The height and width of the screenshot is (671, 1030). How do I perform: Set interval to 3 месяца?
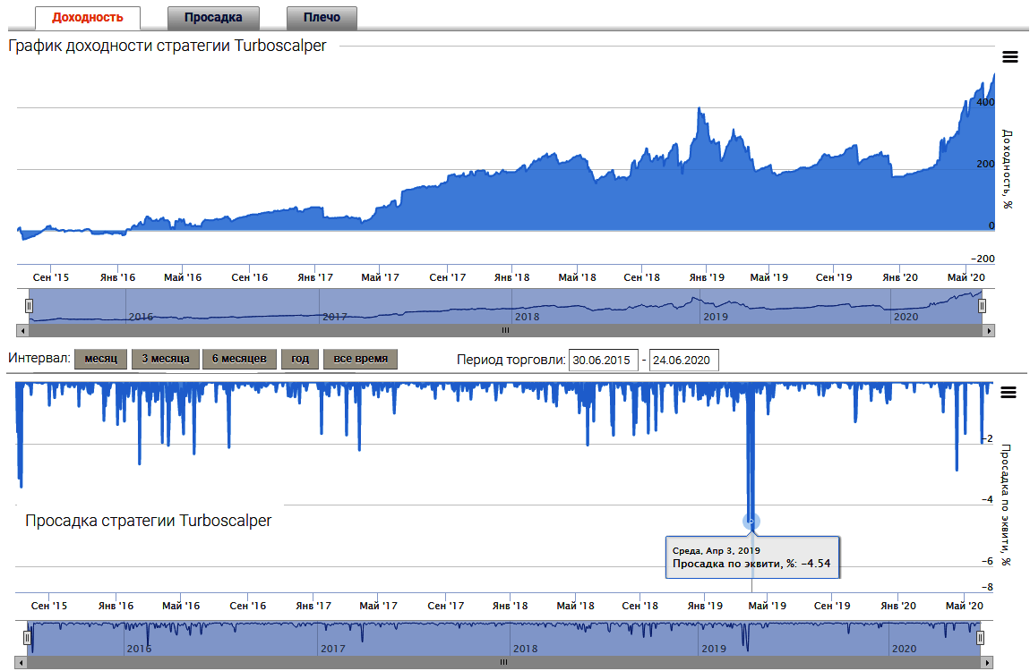(x=166, y=360)
